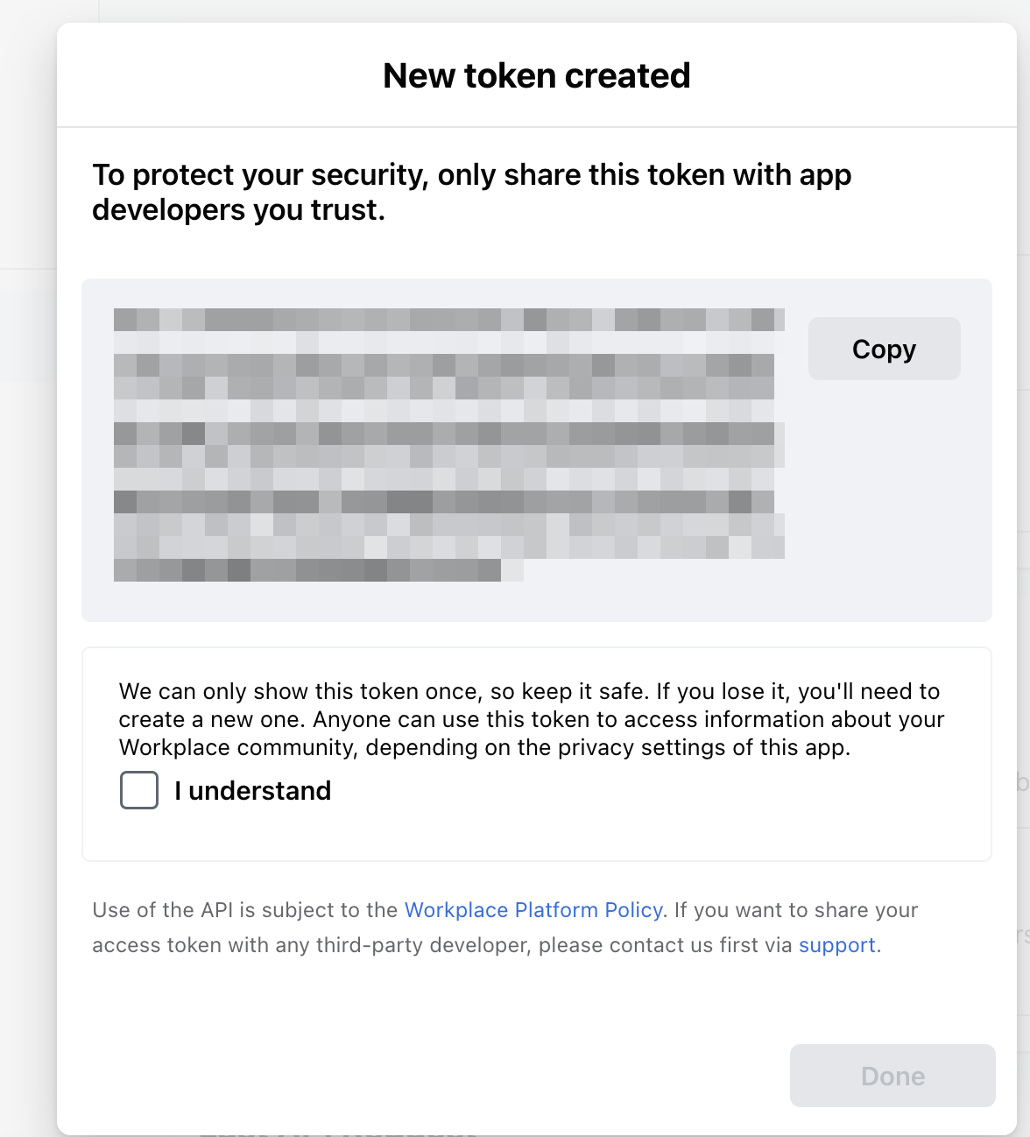Click the "Use of the API is subject" footnote

245,910
